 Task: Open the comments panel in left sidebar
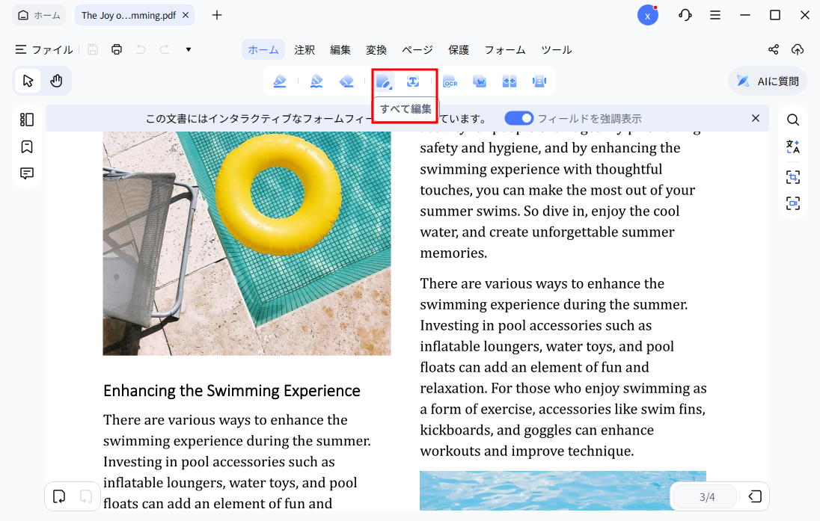point(27,173)
